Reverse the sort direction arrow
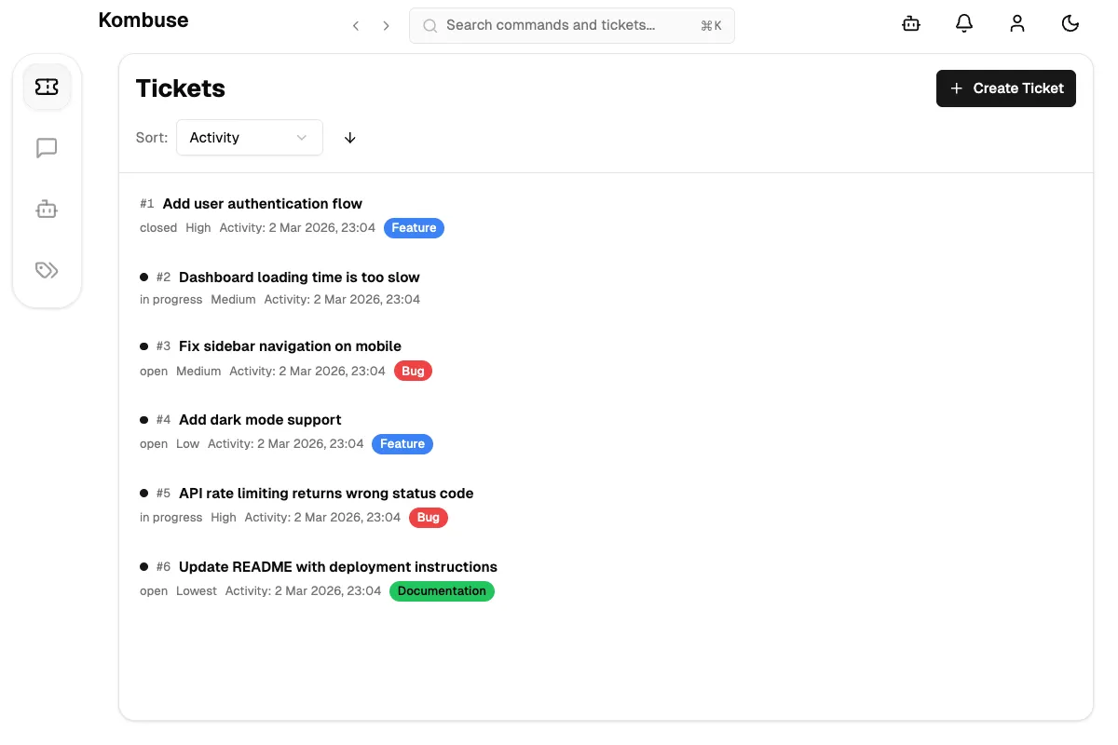Viewport: 1118px width, 745px height. point(349,137)
